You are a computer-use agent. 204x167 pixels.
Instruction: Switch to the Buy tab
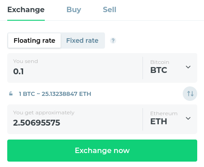point(74,9)
